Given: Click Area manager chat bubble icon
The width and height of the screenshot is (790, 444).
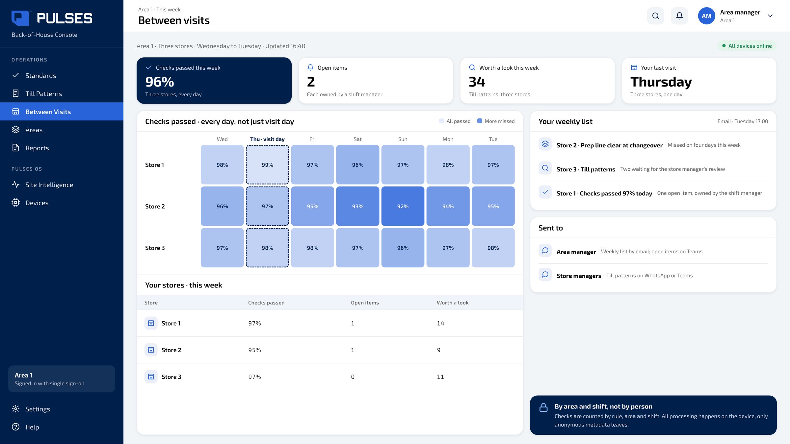Looking at the screenshot, I should click(x=545, y=251).
